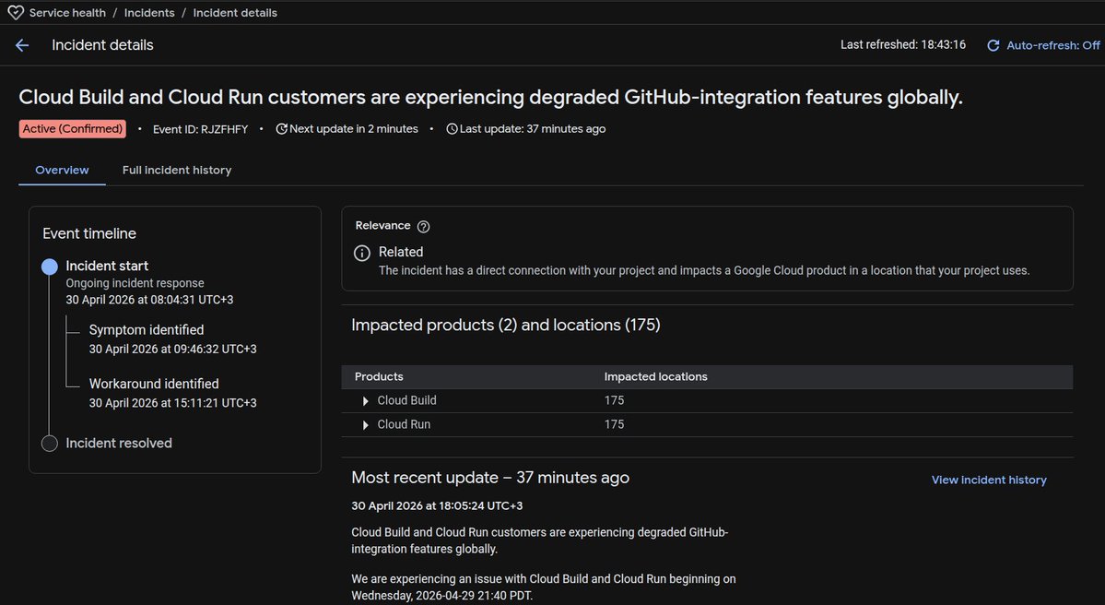Click the Products column header
Viewport: 1105px width, 605px height.
pyautogui.click(x=379, y=376)
